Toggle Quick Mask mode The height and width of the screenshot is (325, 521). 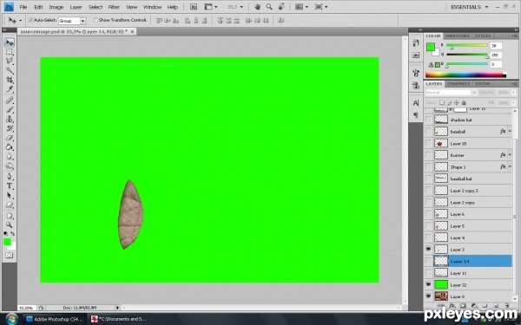pyautogui.click(x=9, y=256)
